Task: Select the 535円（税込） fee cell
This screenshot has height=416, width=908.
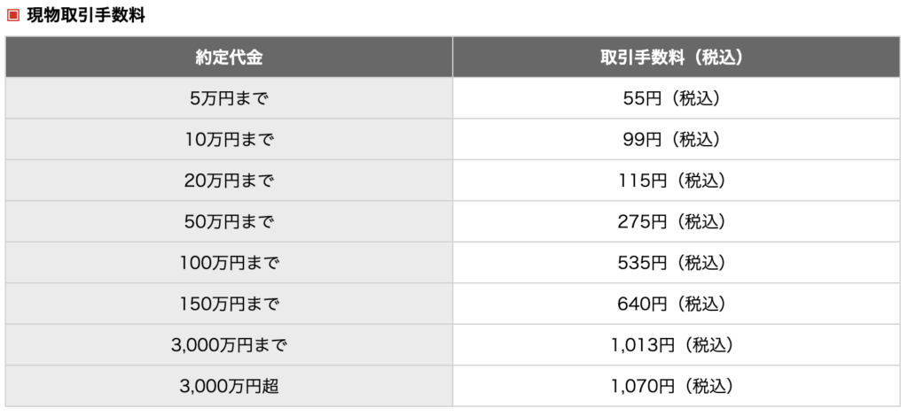Action: point(677,263)
